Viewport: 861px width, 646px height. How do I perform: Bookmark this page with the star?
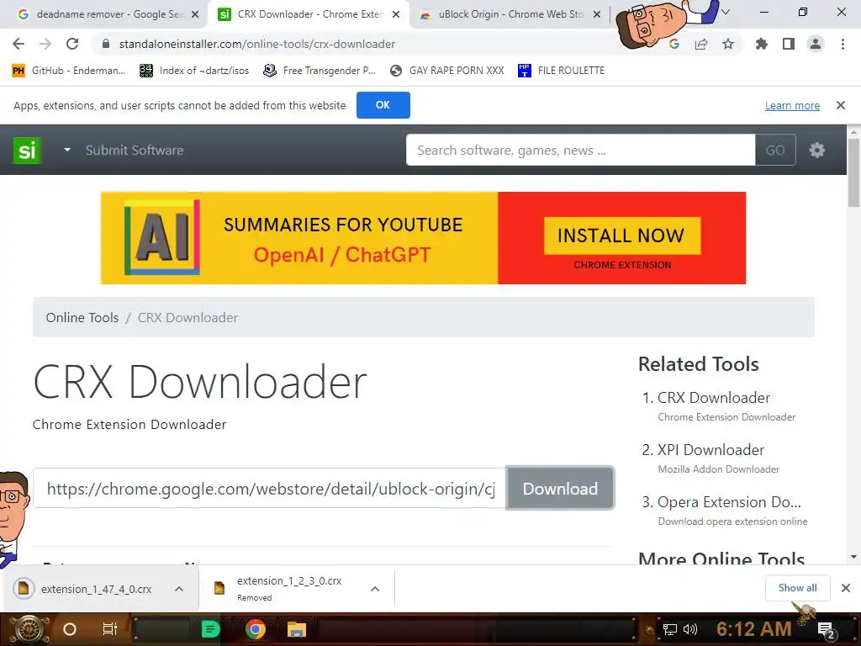coord(728,44)
